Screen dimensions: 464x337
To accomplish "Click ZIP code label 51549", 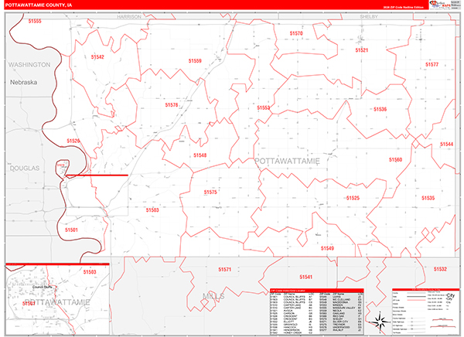I will pyautogui.click(x=327, y=248).
